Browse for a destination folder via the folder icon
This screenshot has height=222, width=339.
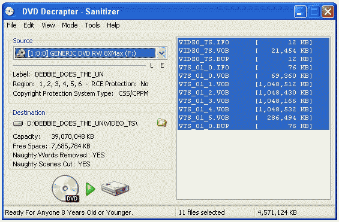coord(162,123)
